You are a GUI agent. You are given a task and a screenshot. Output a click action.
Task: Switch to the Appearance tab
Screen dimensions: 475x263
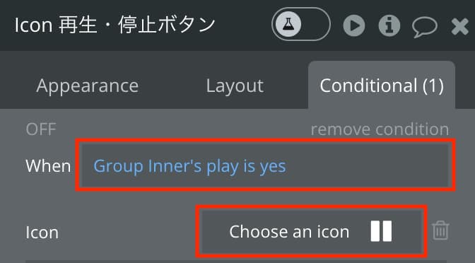point(87,86)
